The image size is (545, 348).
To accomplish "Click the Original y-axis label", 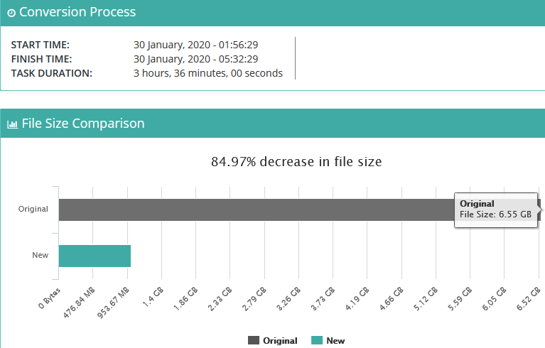I will coord(33,209).
